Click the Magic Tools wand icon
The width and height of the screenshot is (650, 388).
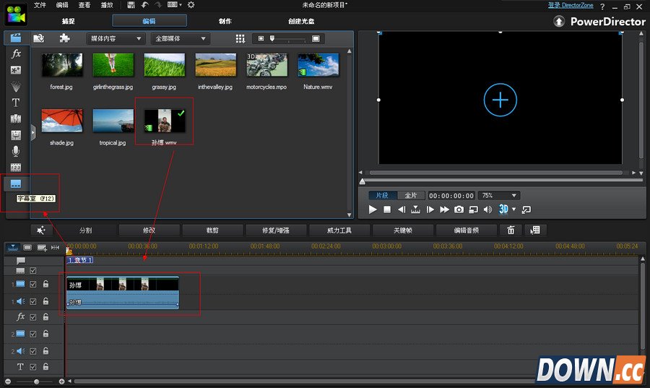point(41,230)
